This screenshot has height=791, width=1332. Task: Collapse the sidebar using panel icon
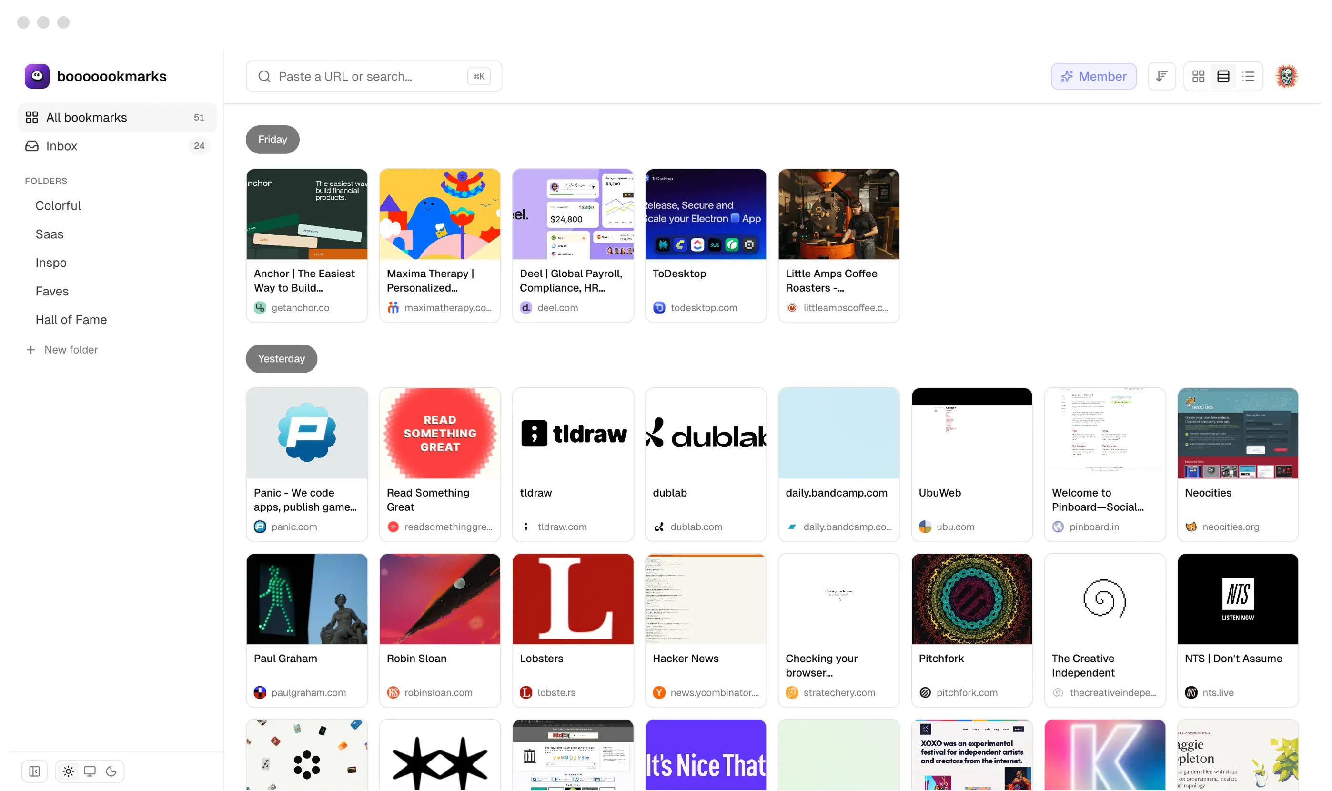(35, 771)
